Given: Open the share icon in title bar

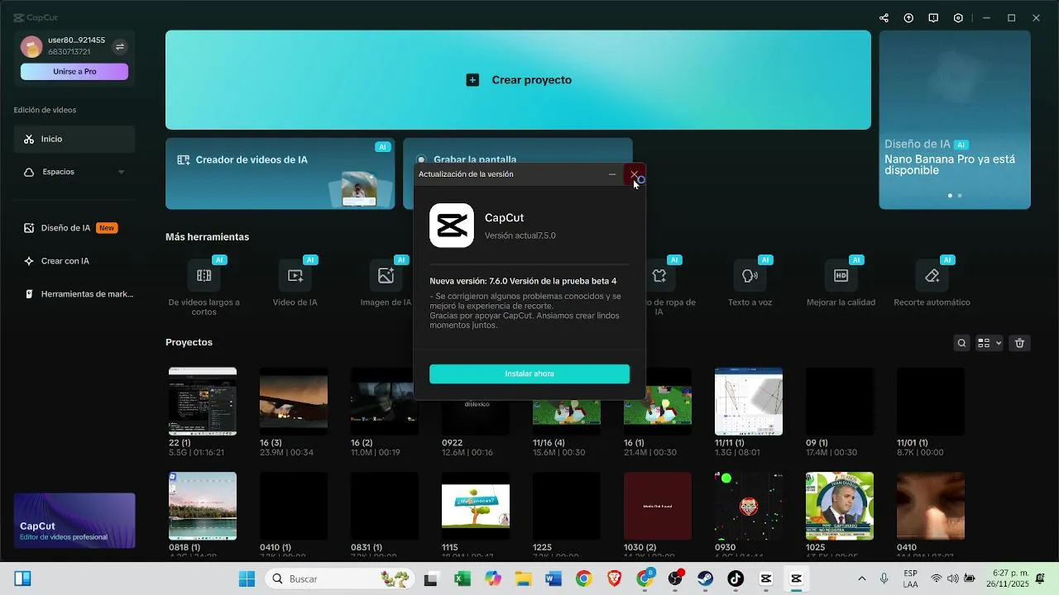Looking at the screenshot, I should coord(884,17).
